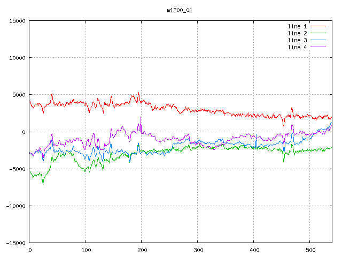Image resolution: width=342 pixels, height=257 pixels.
Task: Select the 'line 1' legend label
Action: (298, 26)
